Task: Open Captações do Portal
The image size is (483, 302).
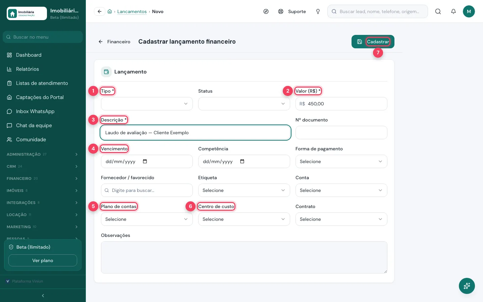Action: (x=43, y=97)
